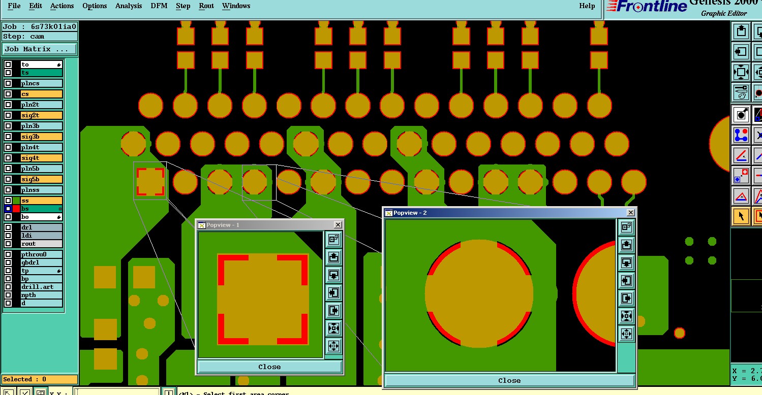Click Popview - 1 top detach window icon

coord(334,239)
